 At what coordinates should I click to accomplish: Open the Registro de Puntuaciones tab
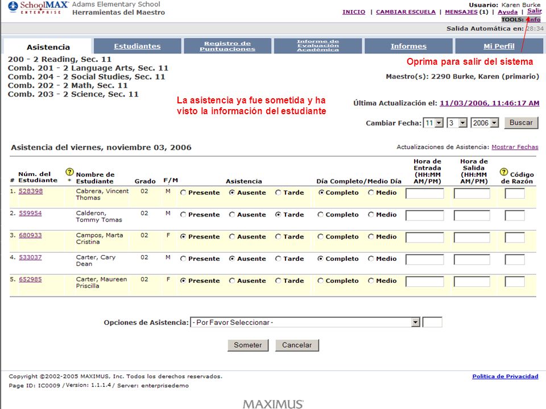227,46
